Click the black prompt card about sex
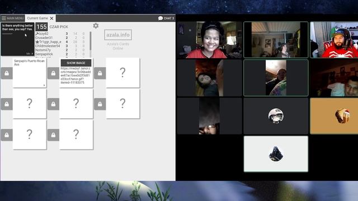 [x=17, y=39]
